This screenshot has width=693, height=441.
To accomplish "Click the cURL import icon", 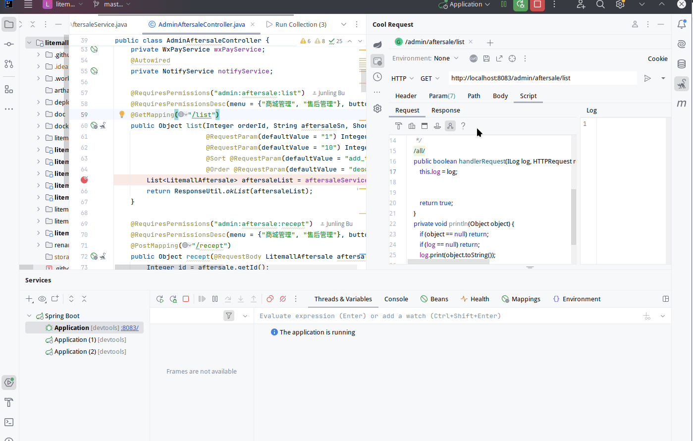I will point(474,58).
